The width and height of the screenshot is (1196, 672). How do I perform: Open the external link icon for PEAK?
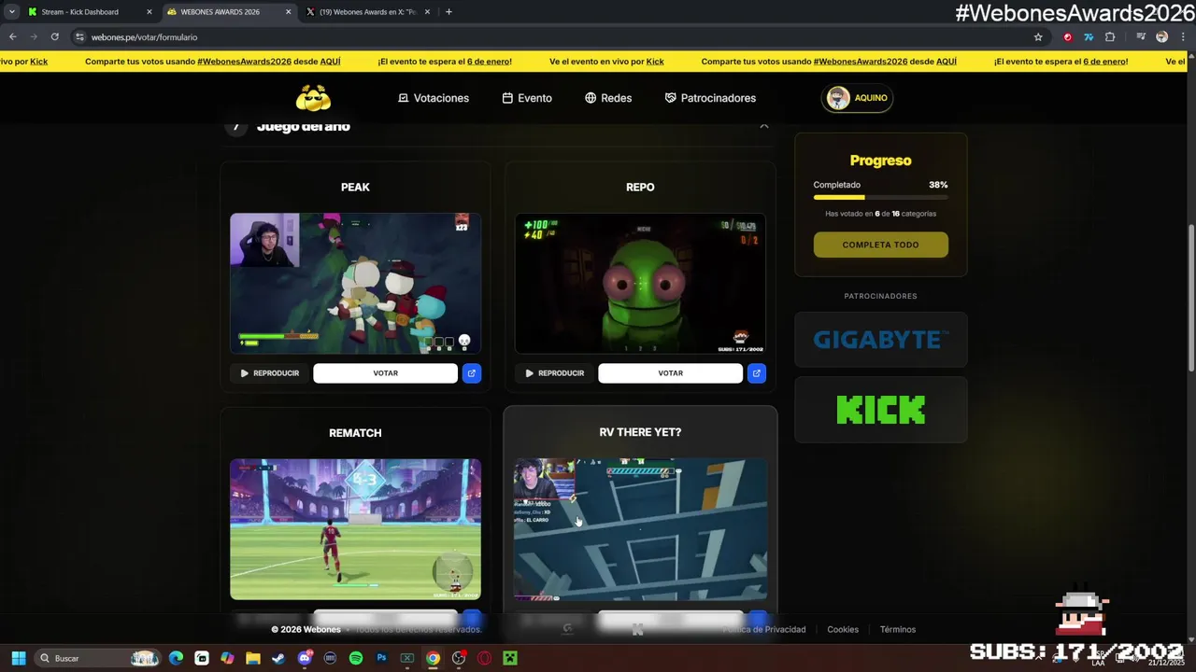coord(472,373)
